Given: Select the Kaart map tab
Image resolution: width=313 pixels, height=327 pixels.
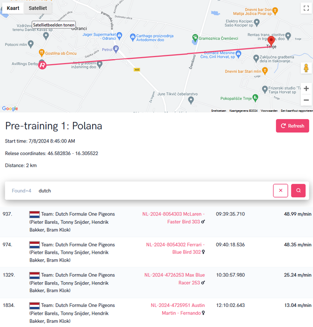Looking at the screenshot, I should pos(13,8).
